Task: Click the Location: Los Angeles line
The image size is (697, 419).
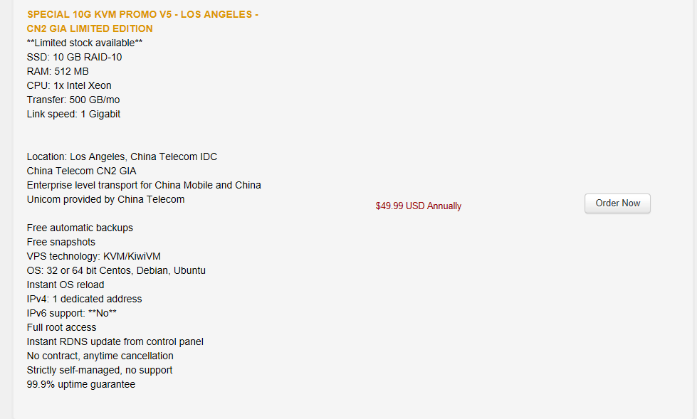Action: click(122, 157)
